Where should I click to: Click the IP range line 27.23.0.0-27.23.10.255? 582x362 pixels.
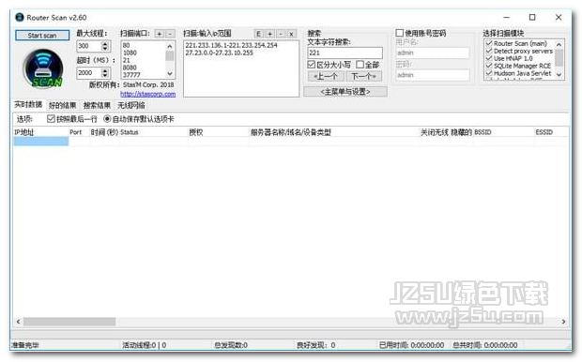(x=219, y=53)
